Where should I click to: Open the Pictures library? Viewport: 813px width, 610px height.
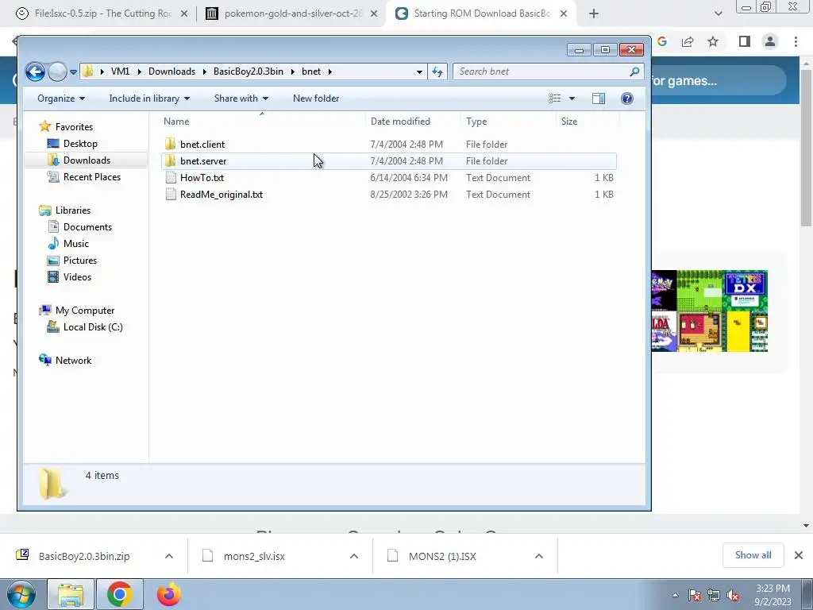[80, 260]
